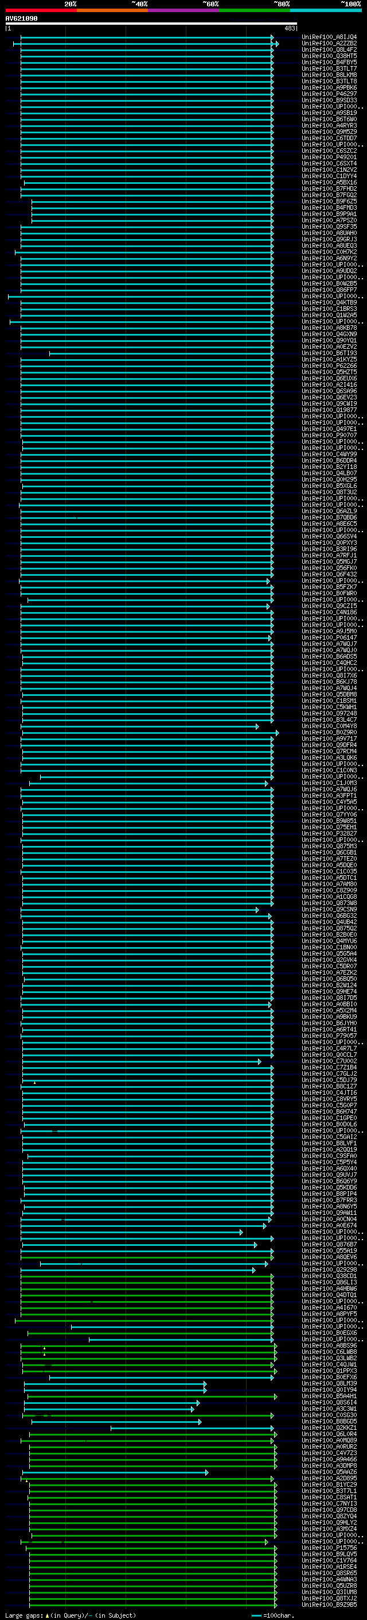
Task: Select the UniRef100_B7FHD2 label
Action: [329, 188]
